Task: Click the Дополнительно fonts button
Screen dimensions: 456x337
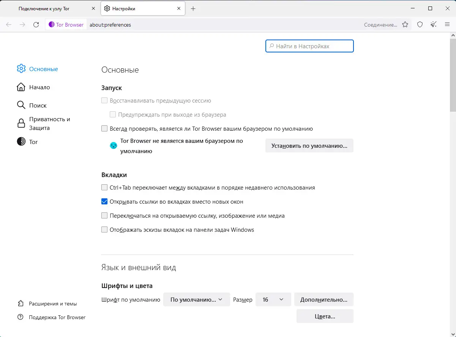Action: point(324,299)
